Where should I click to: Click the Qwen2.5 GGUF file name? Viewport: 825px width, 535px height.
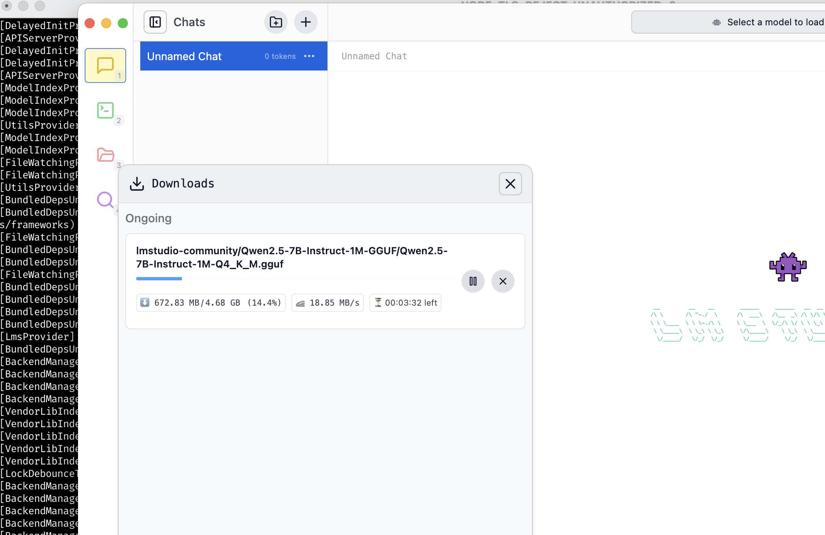pos(291,257)
